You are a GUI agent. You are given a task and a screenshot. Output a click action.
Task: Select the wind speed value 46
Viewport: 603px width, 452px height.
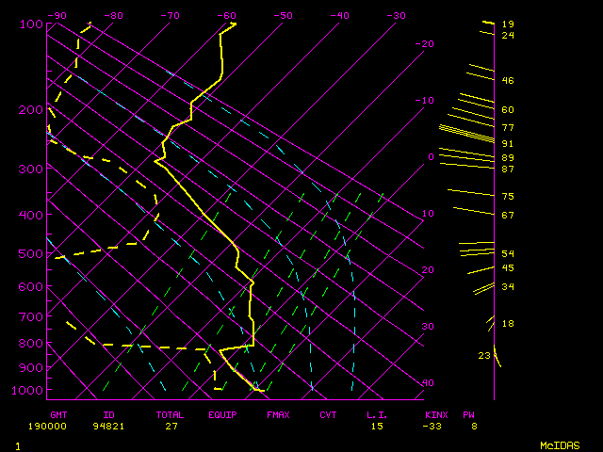(x=507, y=81)
